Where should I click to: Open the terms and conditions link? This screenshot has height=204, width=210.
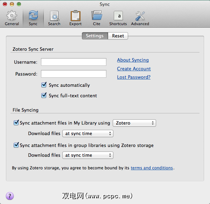(152, 168)
